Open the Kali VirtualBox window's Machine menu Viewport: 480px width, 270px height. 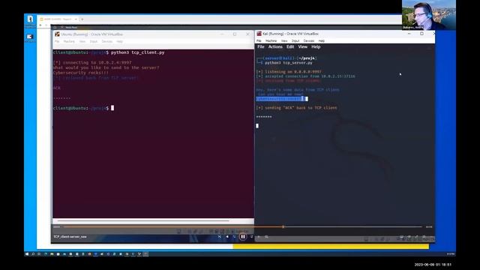pos(271,40)
